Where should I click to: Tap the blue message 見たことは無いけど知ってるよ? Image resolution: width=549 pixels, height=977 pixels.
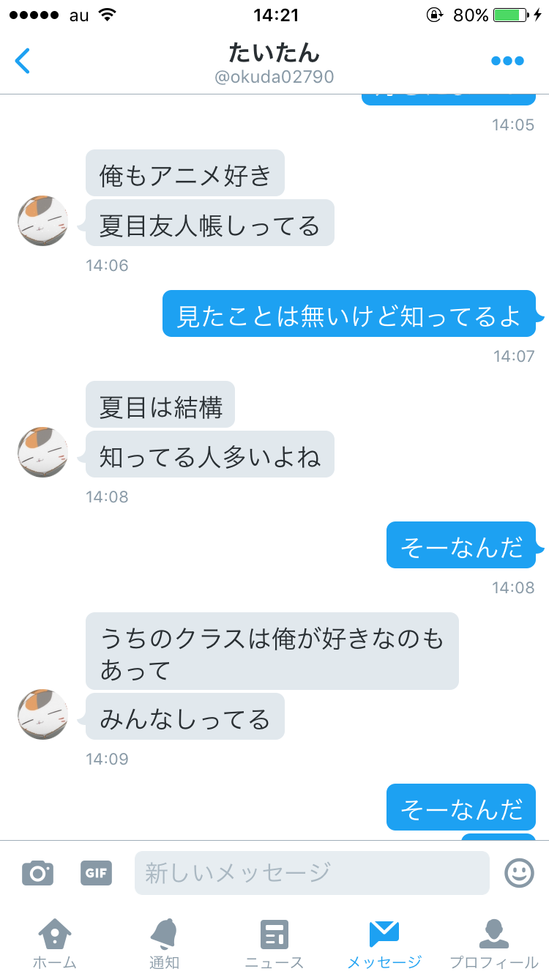click(x=349, y=313)
